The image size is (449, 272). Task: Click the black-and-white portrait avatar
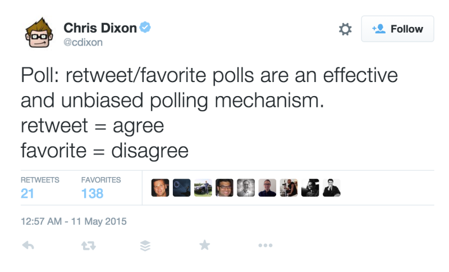(246, 188)
